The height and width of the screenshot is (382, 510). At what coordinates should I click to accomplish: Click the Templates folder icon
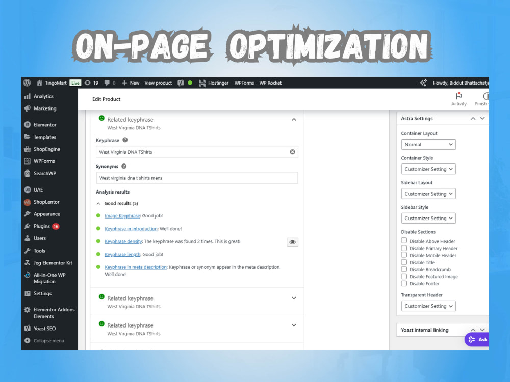pos(28,137)
